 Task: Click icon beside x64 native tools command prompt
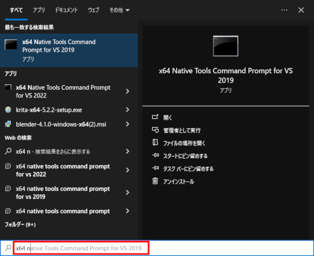click(x=8, y=211)
